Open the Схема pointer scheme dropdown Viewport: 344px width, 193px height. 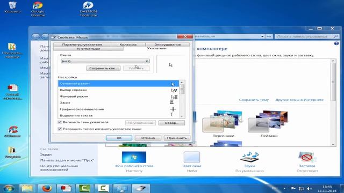tap(105, 61)
